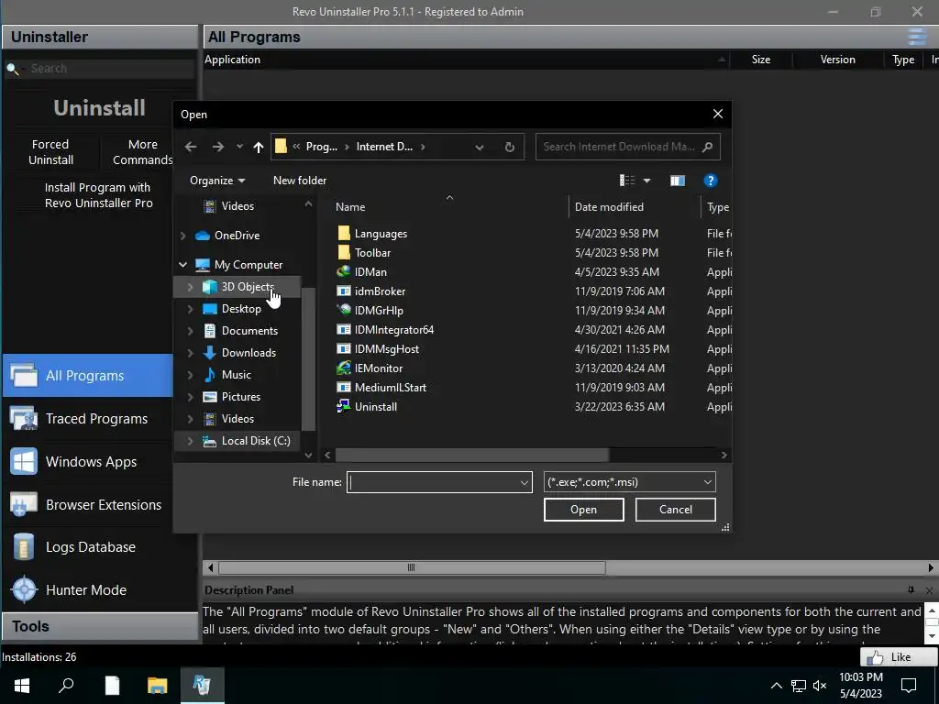Open the File name dropdown arrow
939x704 pixels.
(524, 482)
